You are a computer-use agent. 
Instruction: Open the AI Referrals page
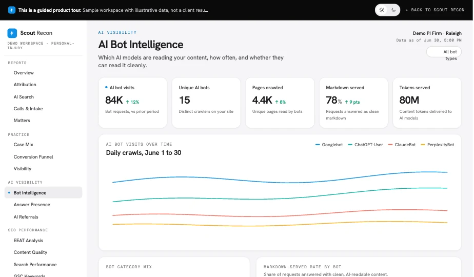click(x=26, y=217)
